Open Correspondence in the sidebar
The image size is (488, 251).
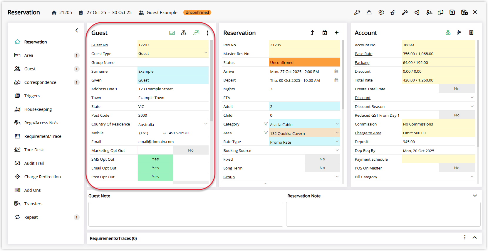tap(46, 82)
